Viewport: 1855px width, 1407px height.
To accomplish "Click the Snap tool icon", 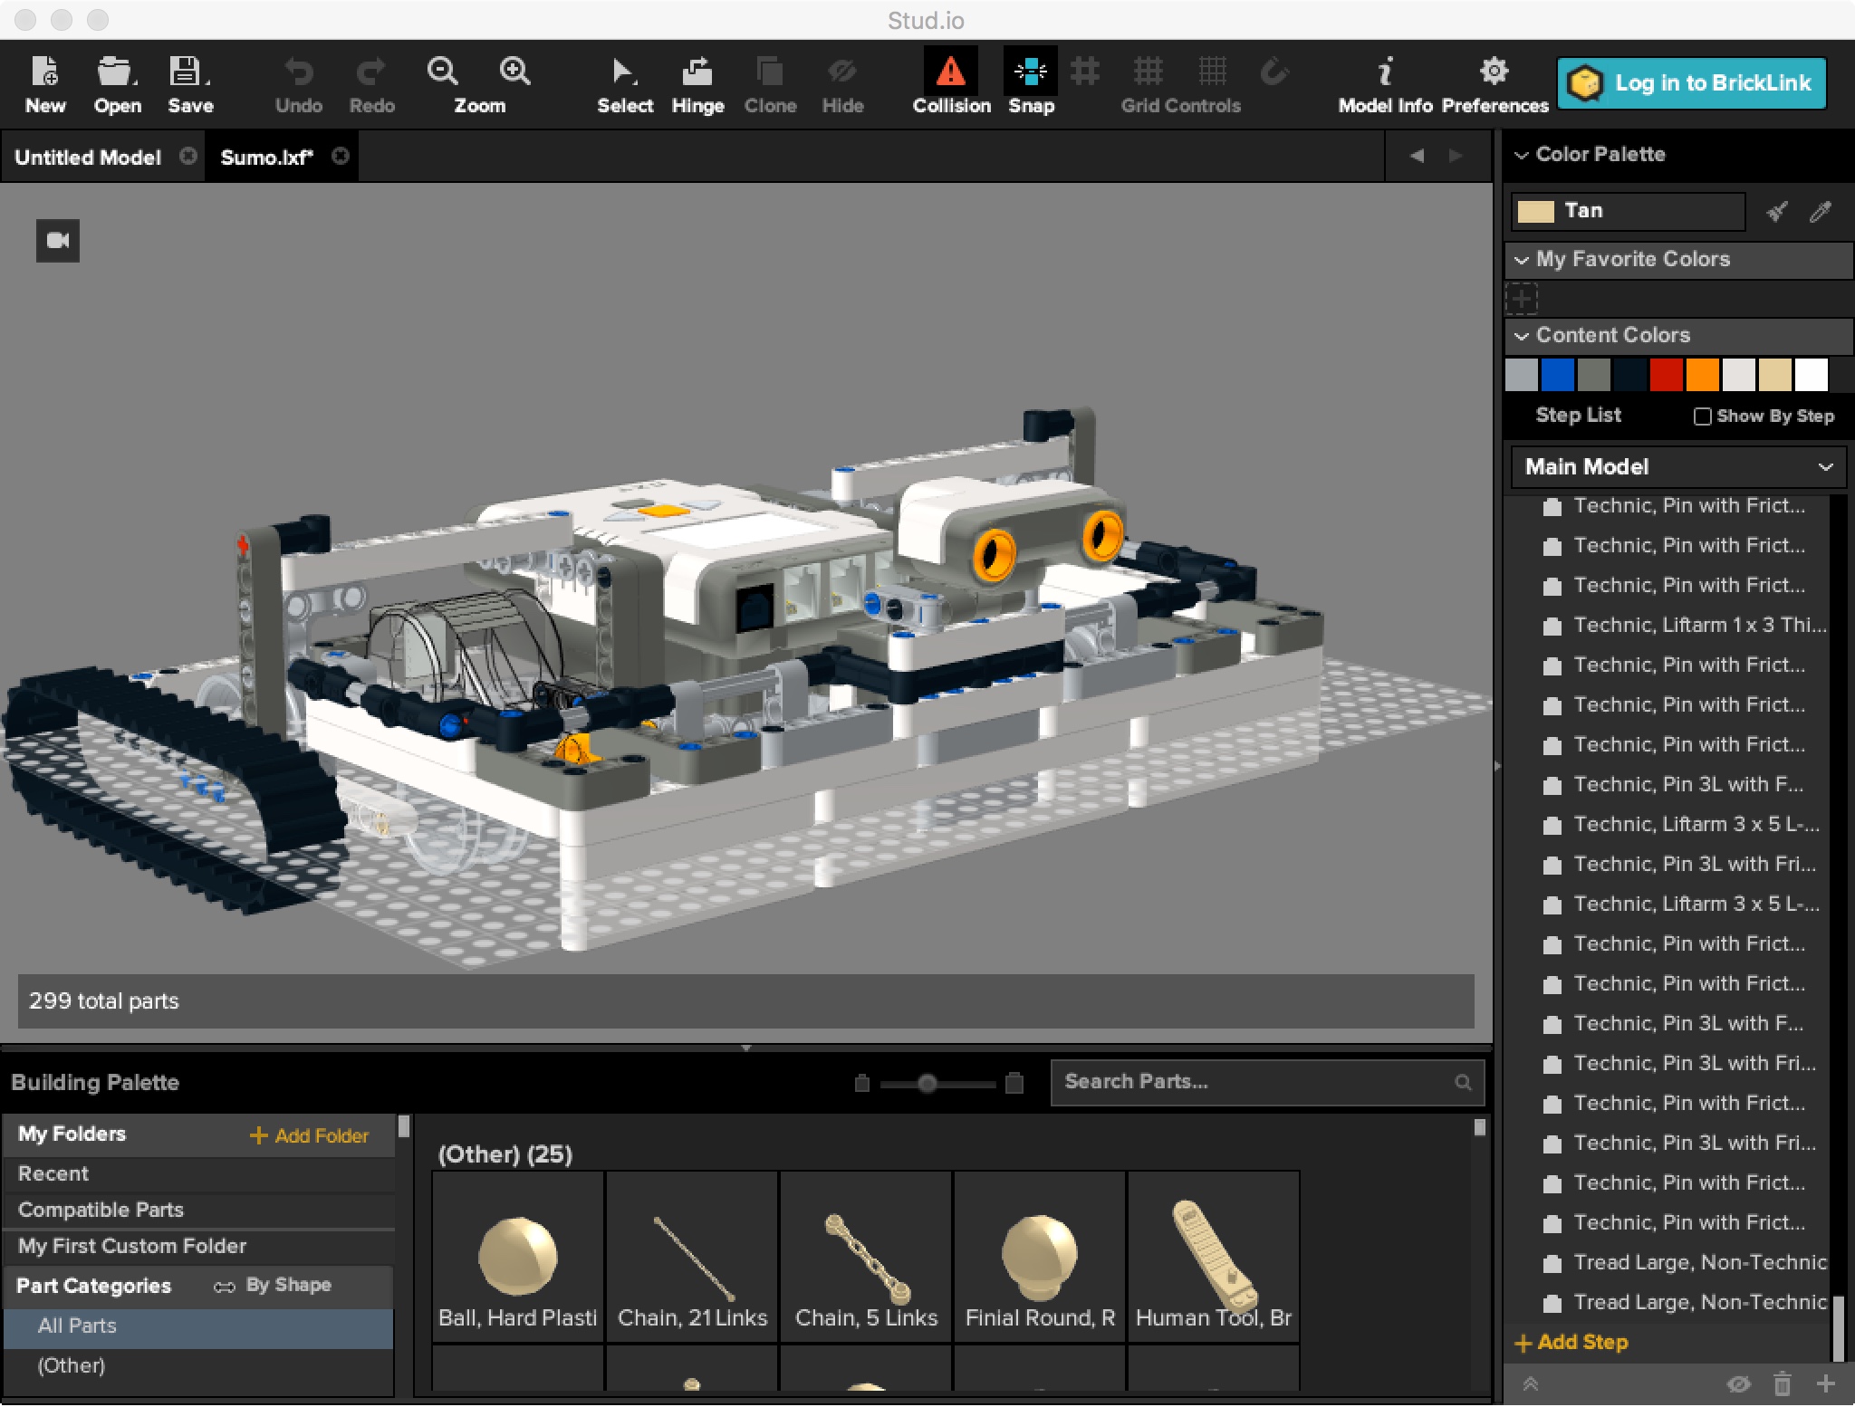I will (x=1031, y=72).
